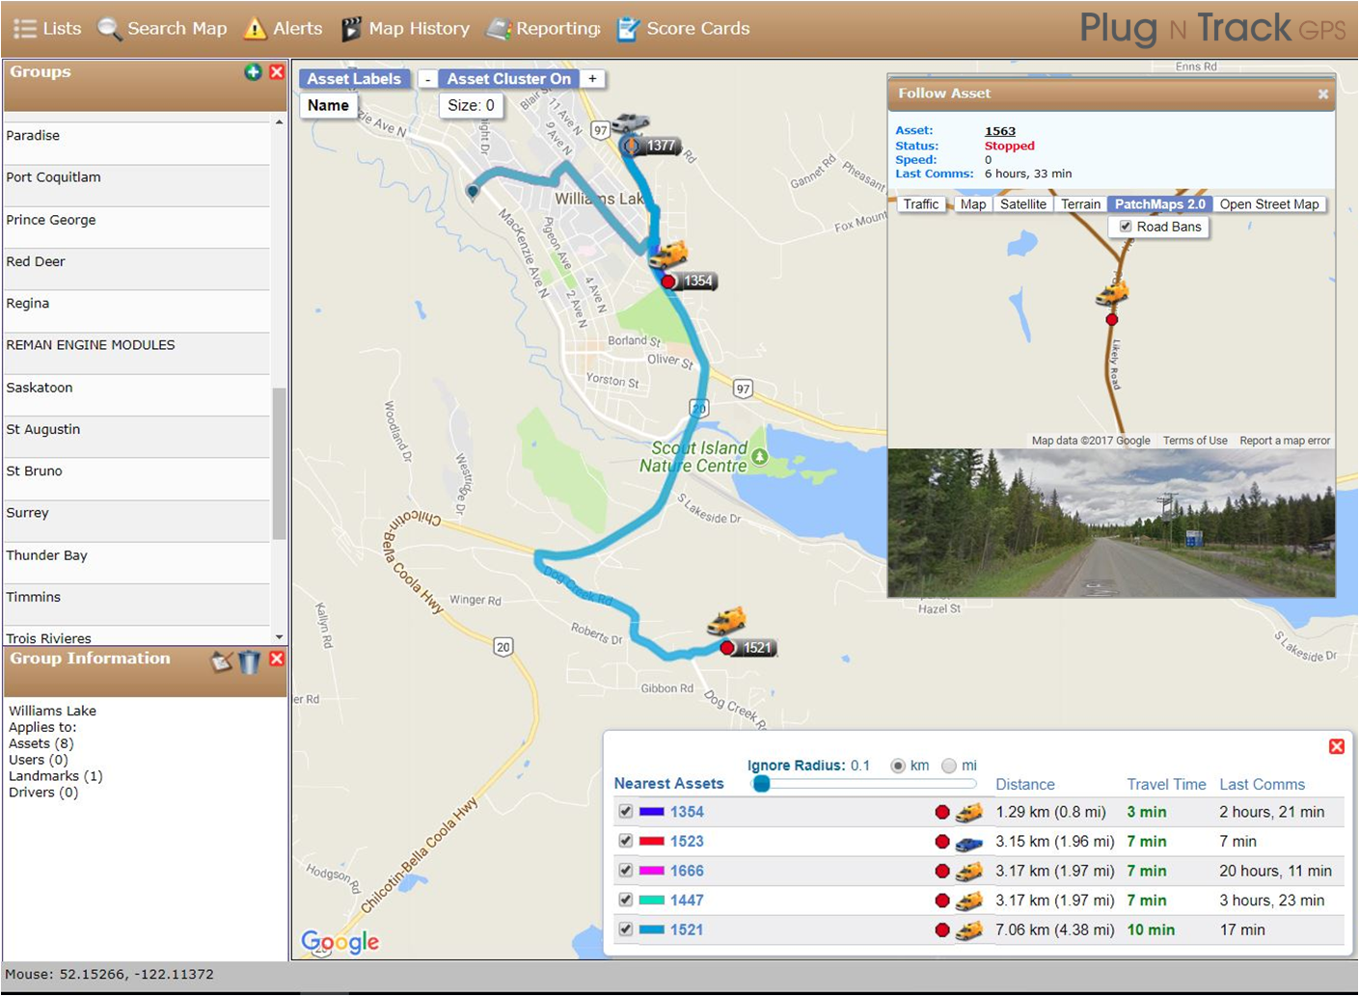Click the orange truck icon above marker 1521
Image resolution: width=1359 pixels, height=996 pixels.
coord(726,621)
